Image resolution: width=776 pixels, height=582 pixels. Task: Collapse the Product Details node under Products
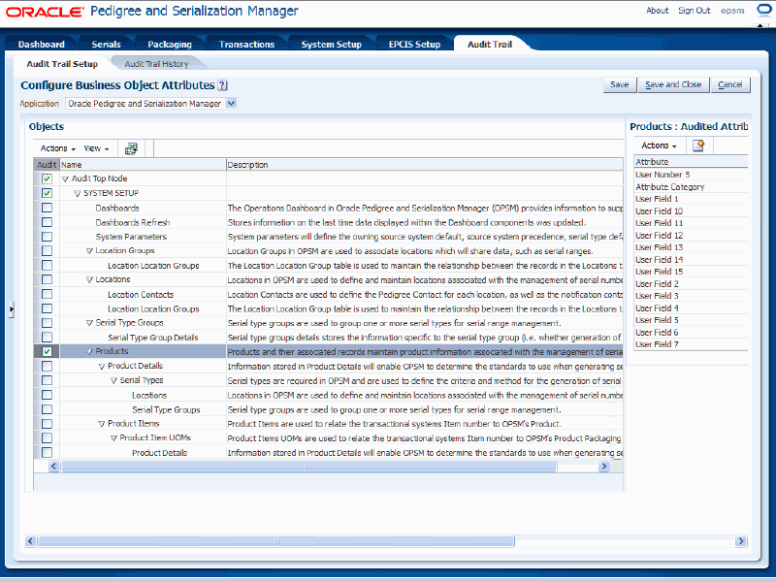click(102, 367)
